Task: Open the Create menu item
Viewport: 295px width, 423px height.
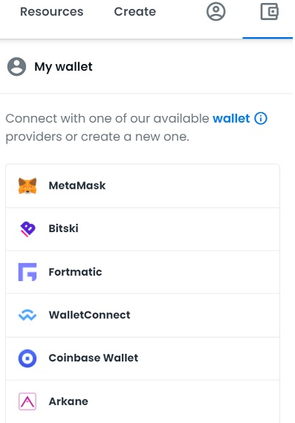Action: pos(134,12)
